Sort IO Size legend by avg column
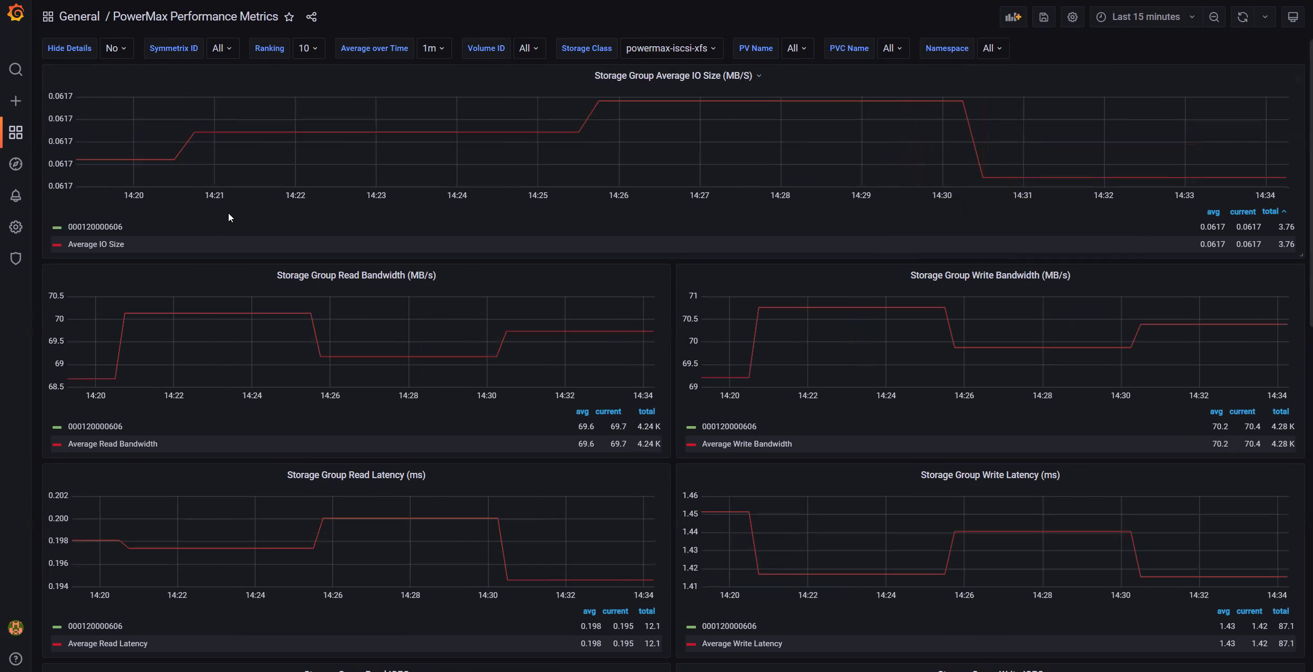Viewport: 1313px width, 672px height. [1213, 212]
